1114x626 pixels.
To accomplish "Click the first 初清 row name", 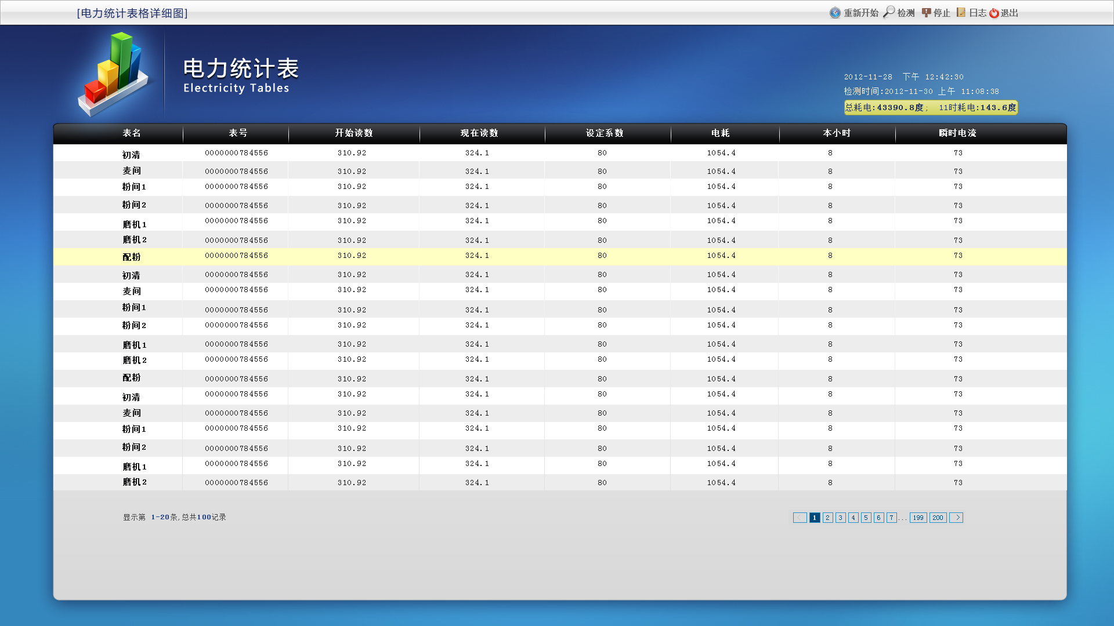I will tap(131, 155).
